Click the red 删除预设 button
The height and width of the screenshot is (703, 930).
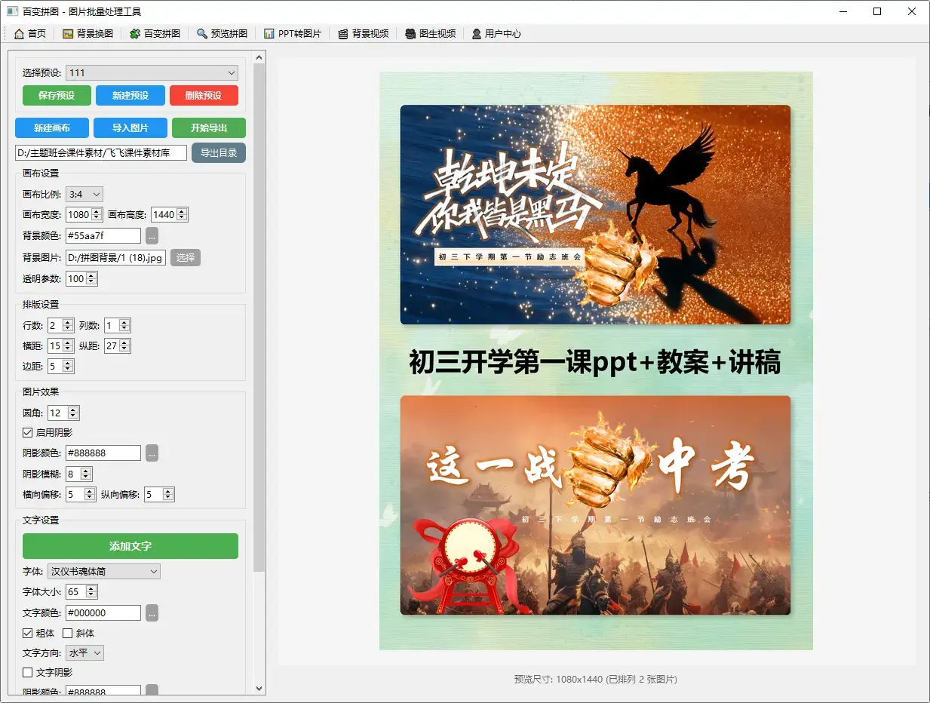tap(204, 96)
